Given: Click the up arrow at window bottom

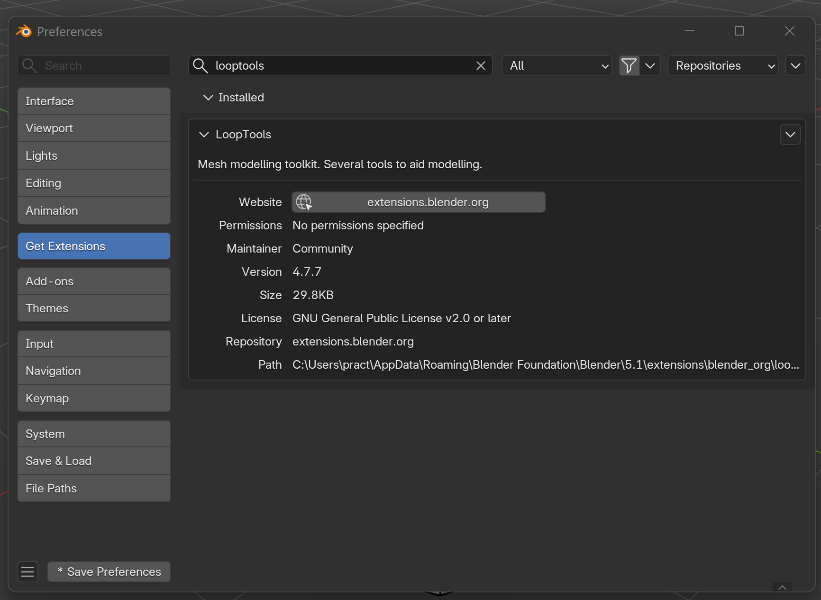Looking at the screenshot, I should tap(782, 588).
